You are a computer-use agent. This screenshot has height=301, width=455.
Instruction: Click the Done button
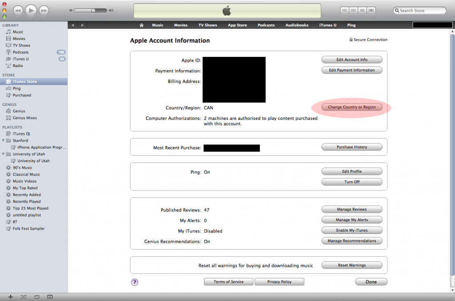pos(371,282)
